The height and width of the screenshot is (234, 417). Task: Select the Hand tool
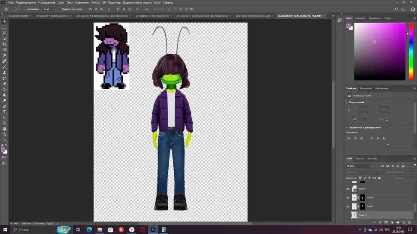point(4,129)
